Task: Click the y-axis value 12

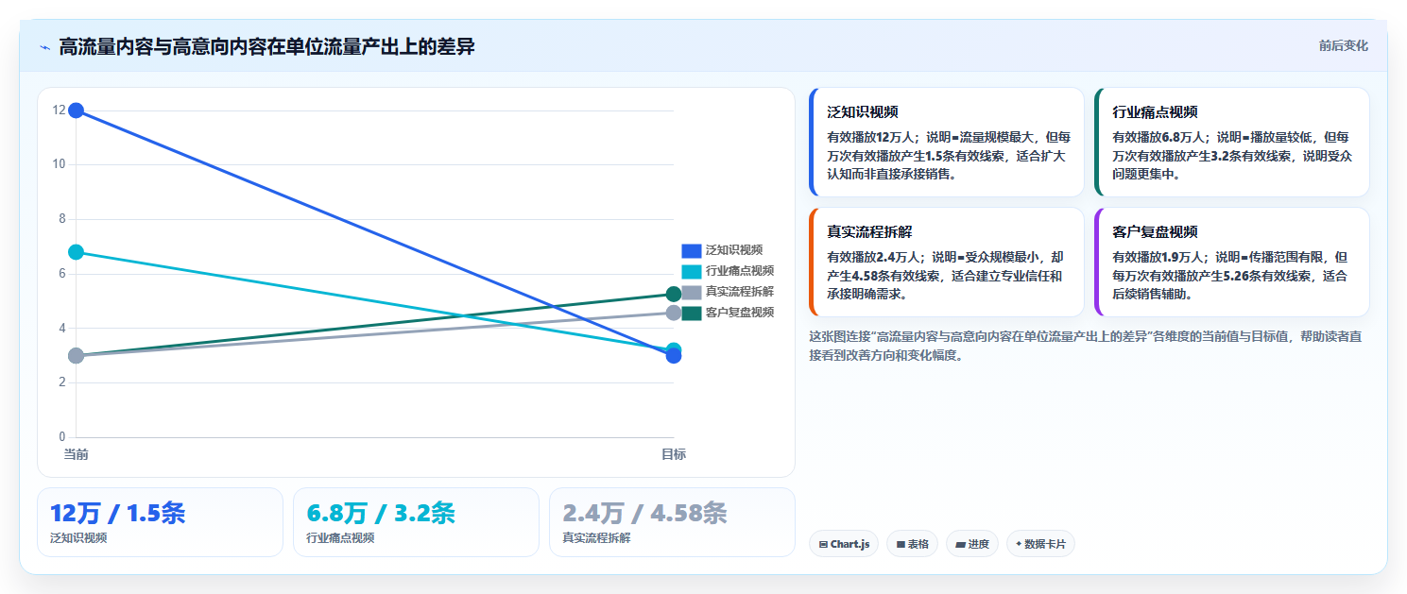Action: click(59, 110)
